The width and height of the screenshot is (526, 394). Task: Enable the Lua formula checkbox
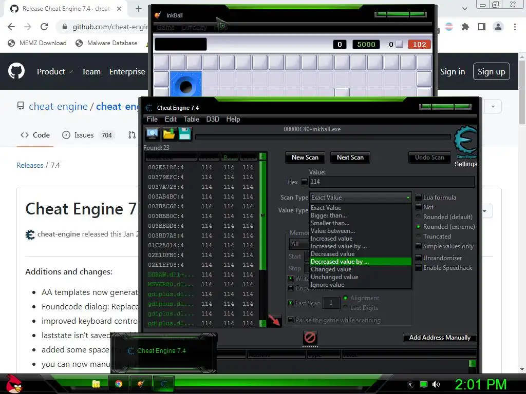point(418,198)
